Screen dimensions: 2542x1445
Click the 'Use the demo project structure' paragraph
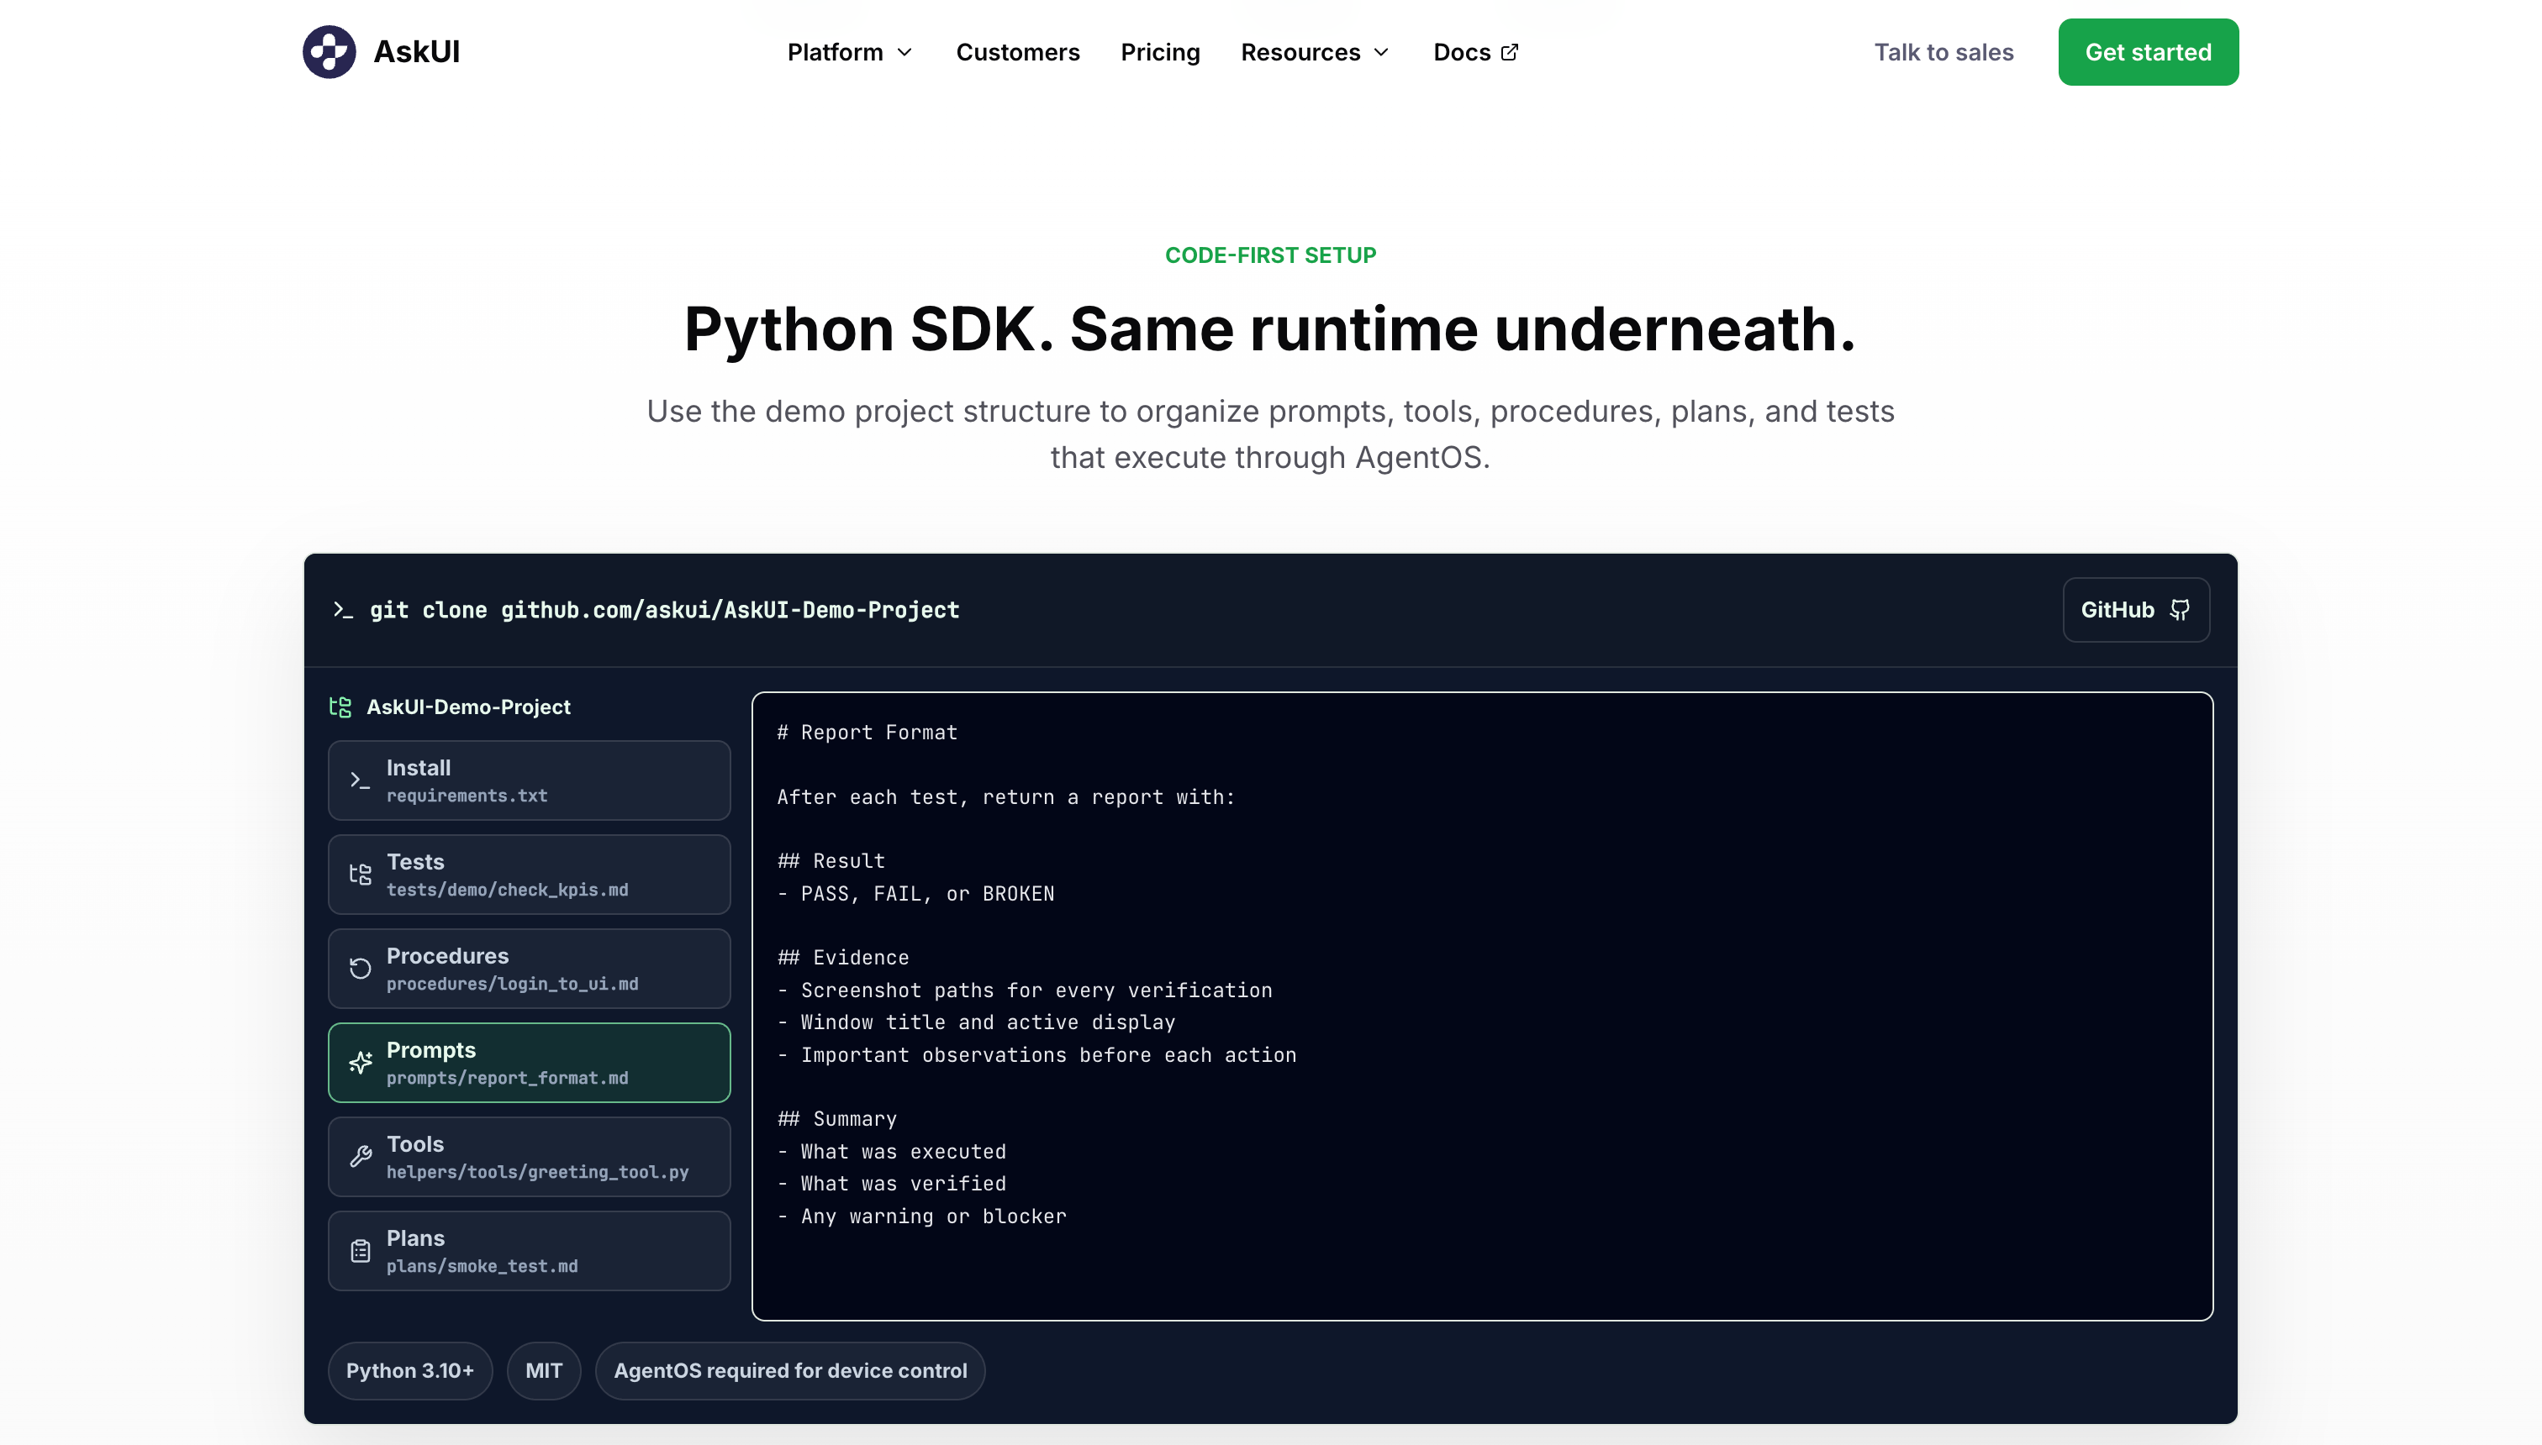click(x=1271, y=433)
